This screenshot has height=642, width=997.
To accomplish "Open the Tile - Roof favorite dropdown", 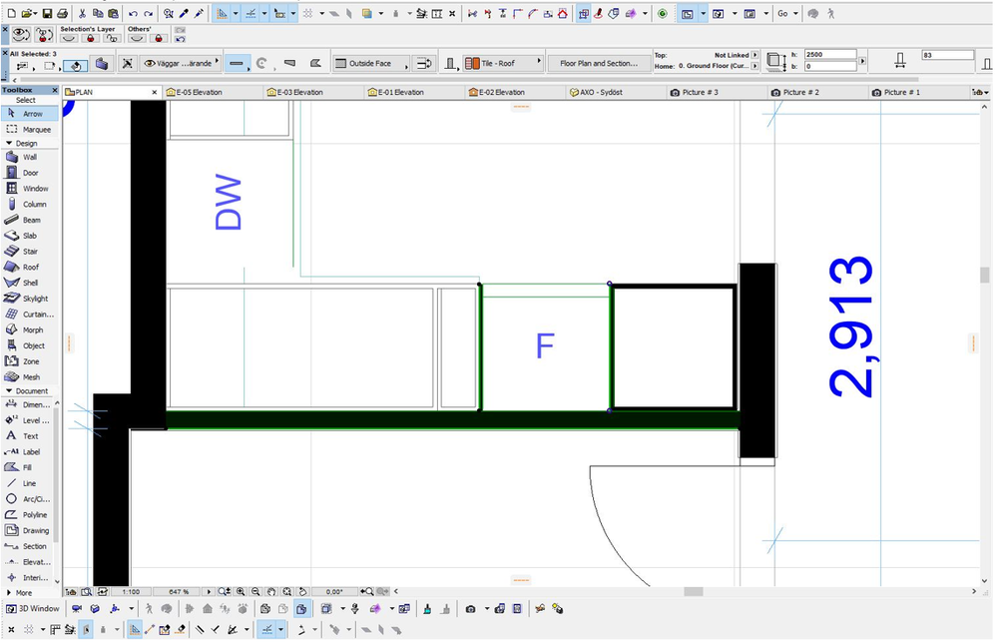I will [534, 61].
